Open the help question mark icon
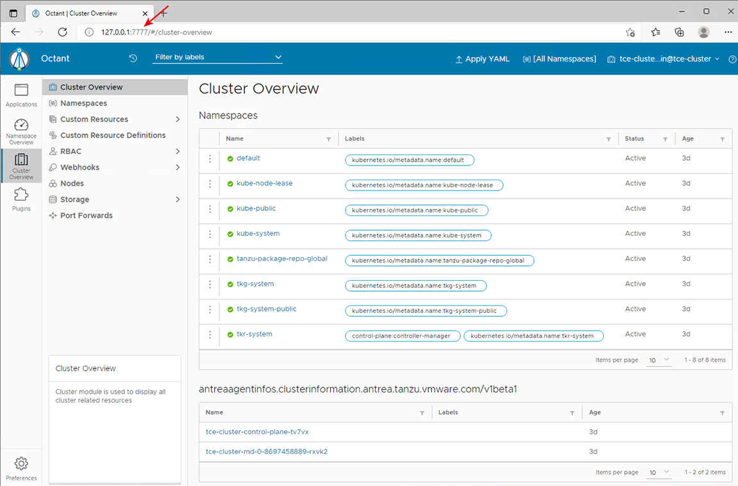The image size is (738, 486). click(732, 59)
